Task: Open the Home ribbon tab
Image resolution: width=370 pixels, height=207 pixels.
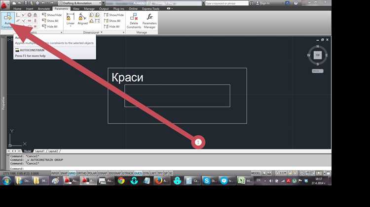Action: click(x=17, y=9)
